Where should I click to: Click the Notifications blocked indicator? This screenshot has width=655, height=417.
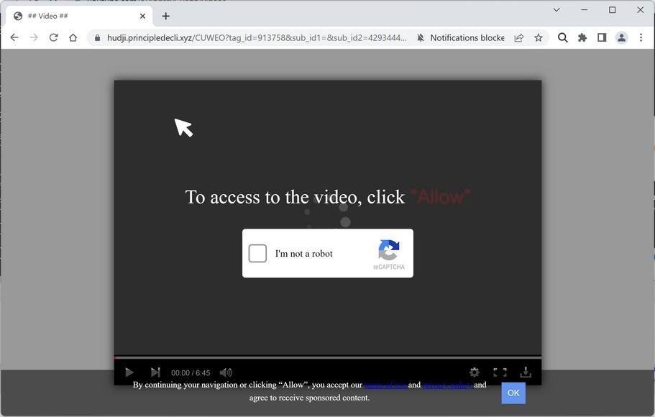pyautogui.click(x=460, y=37)
